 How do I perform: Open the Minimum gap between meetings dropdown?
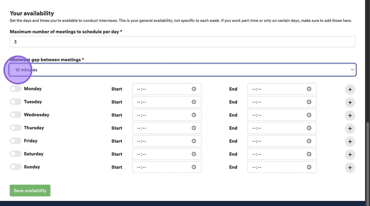182,70
